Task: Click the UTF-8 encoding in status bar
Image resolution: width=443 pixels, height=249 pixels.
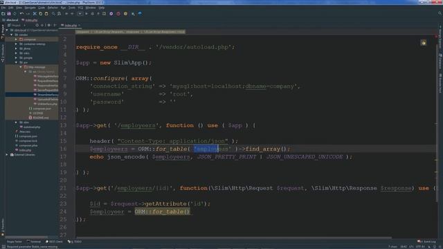Action: pyautogui.click(x=420, y=247)
